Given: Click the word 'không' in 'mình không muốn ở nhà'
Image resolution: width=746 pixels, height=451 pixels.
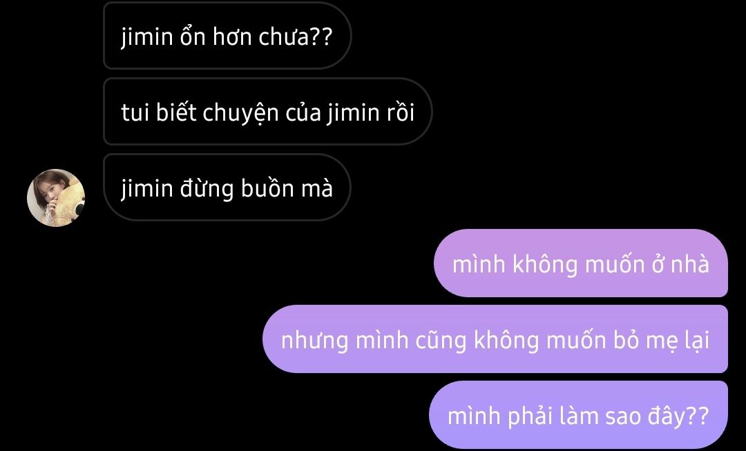Looking at the screenshot, I should (545, 264).
